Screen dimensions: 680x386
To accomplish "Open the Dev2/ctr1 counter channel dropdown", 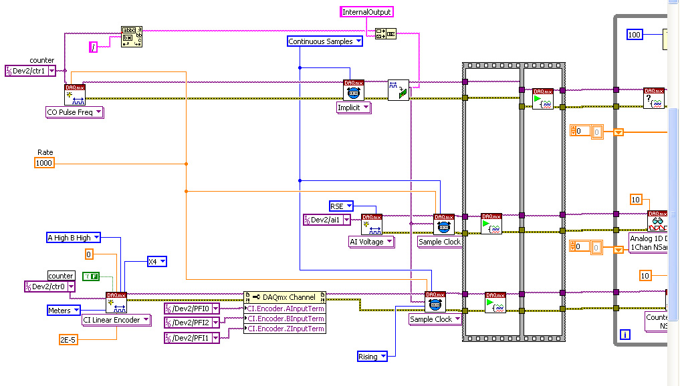I will coord(52,71).
